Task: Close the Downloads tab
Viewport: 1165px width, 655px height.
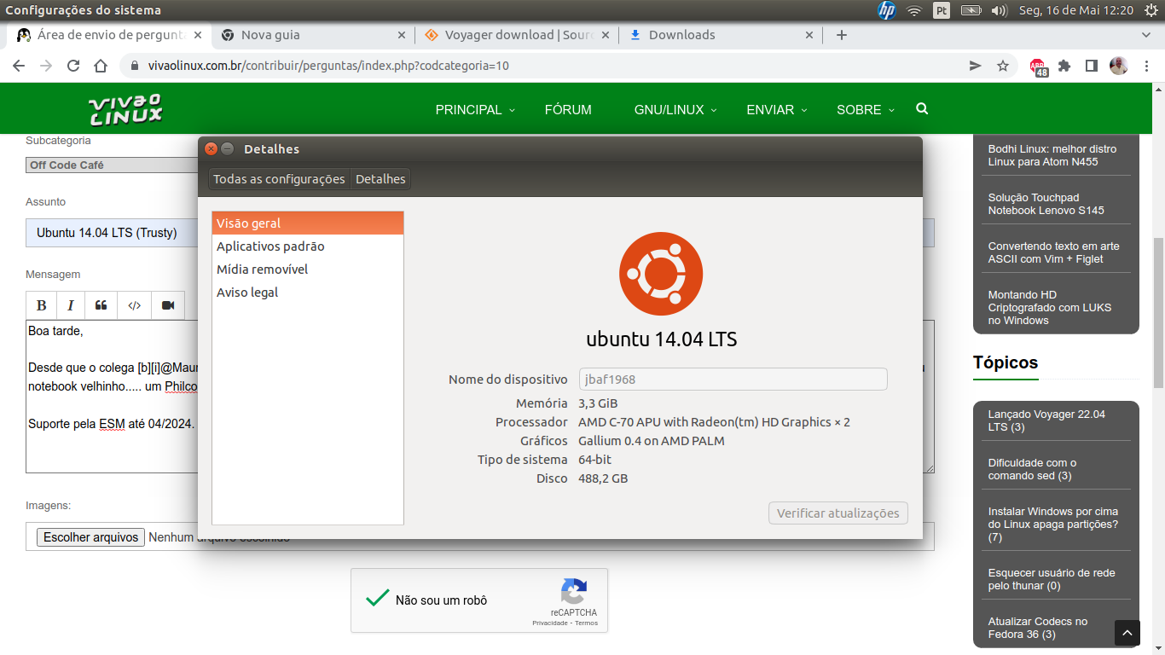Action: tap(809, 35)
